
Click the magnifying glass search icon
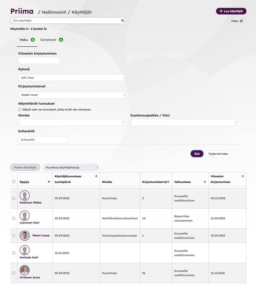123,21
